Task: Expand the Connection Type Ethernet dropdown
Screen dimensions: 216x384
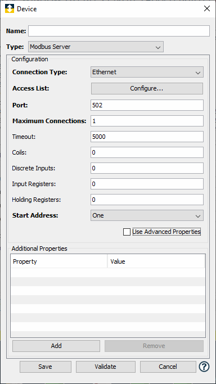Action: [147, 72]
